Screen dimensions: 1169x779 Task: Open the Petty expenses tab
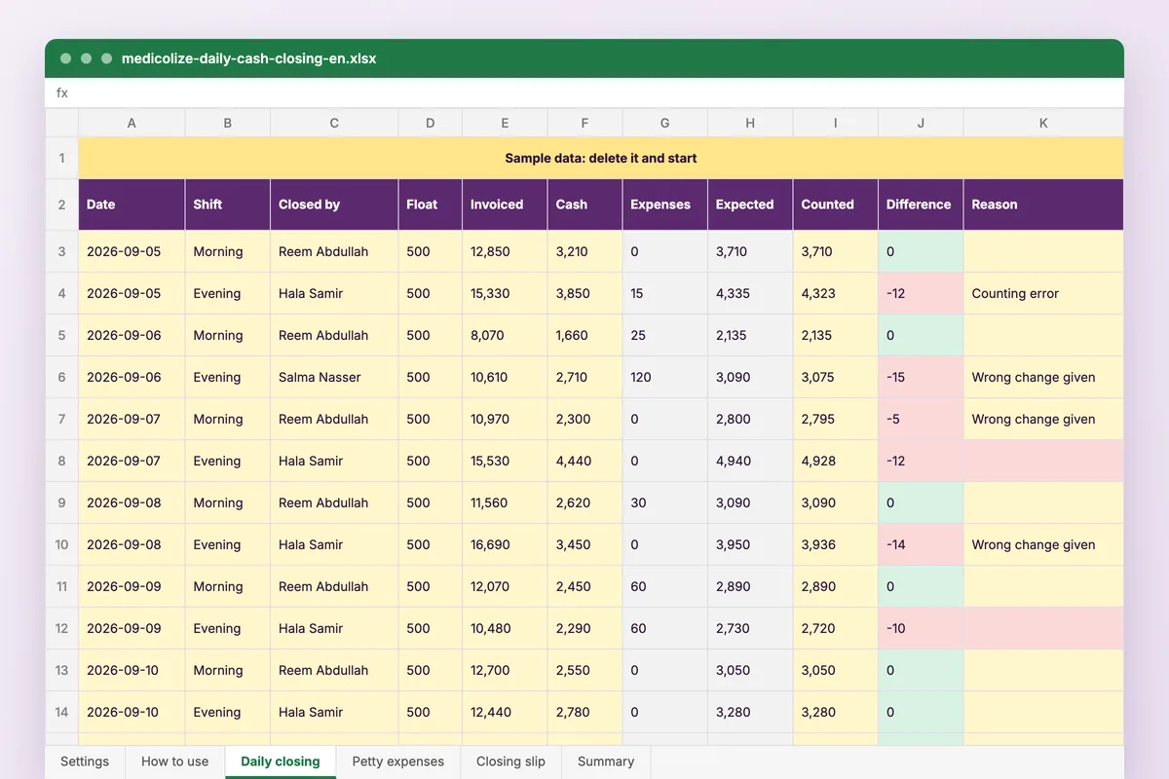(398, 761)
